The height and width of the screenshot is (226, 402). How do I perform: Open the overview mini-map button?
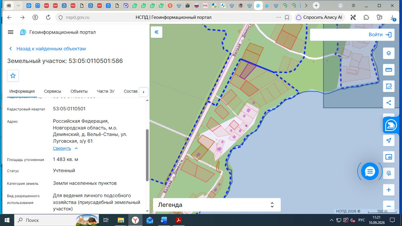(388, 157)
